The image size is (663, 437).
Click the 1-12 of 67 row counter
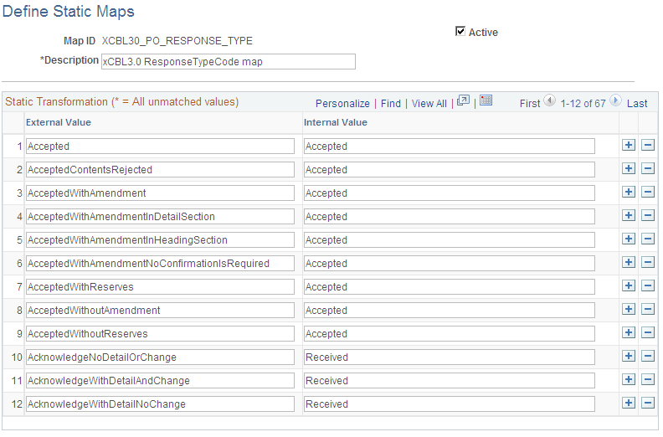583,104
